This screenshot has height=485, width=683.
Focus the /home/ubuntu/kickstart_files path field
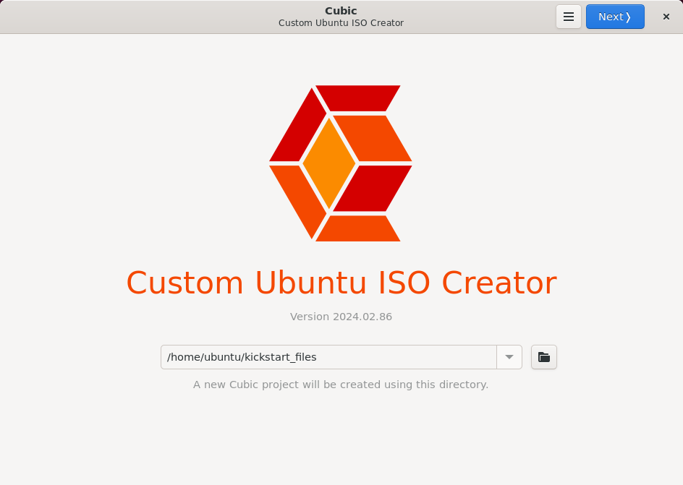329,357
